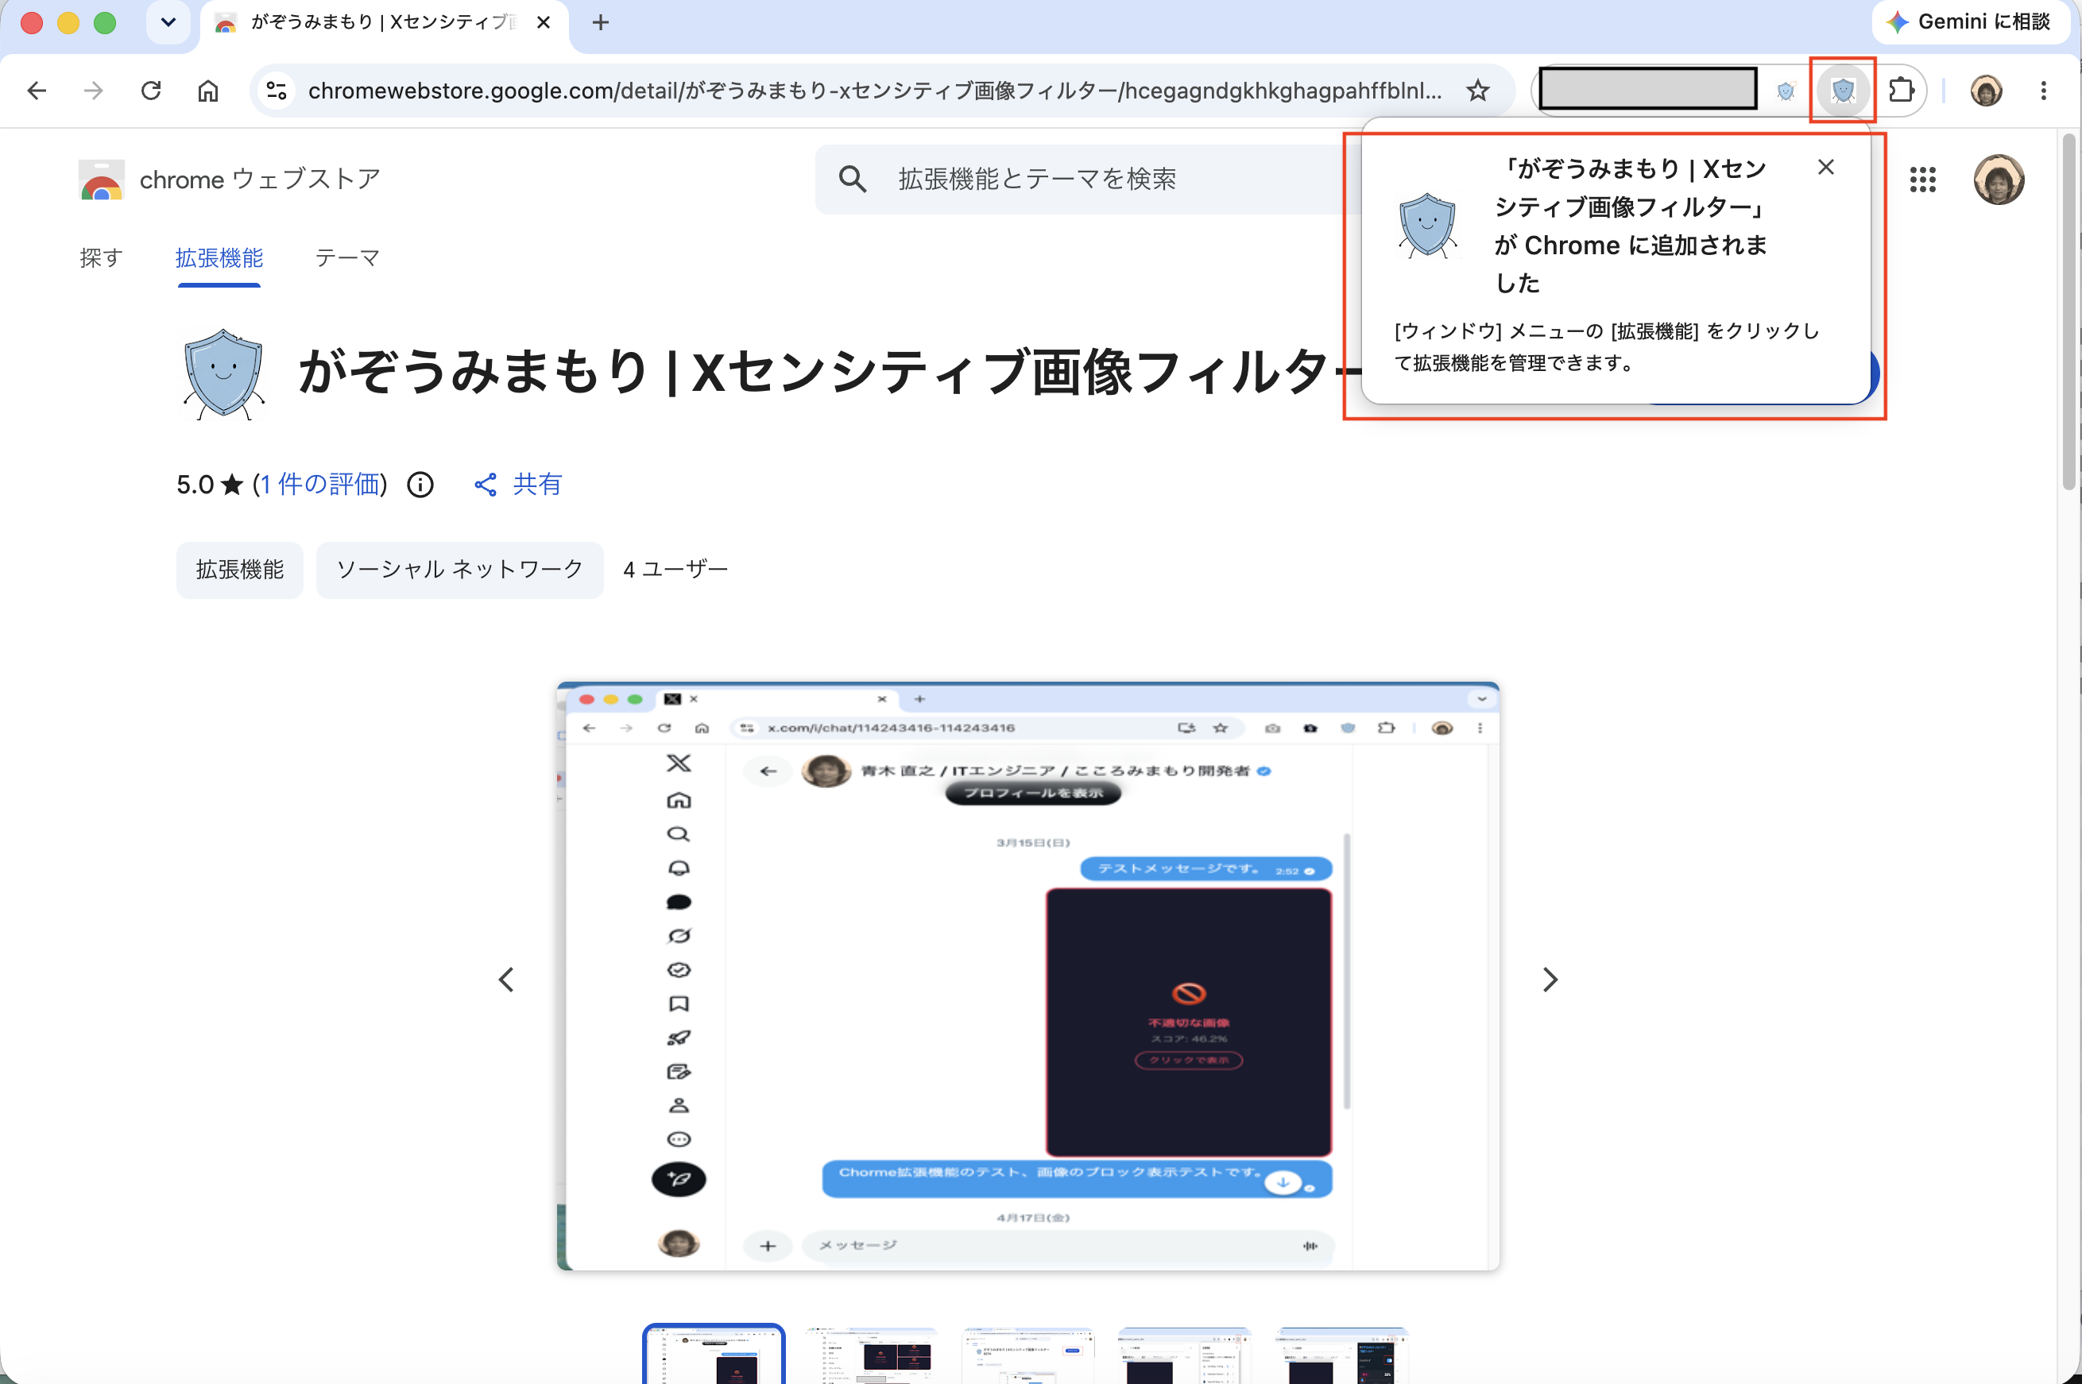Screen dimensions: 2082x1384
Task: Show previous screenshot with left chevron
Action: pos(505,979)
